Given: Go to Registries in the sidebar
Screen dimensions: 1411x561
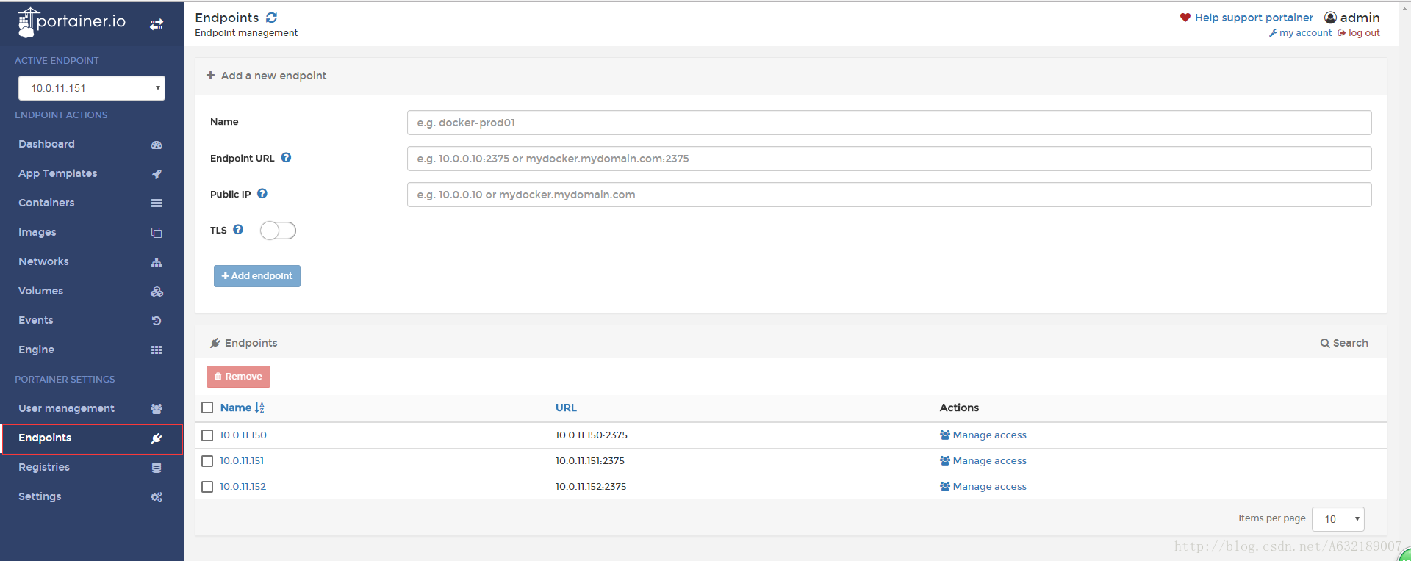Looking at the screenshot, I should [x=44, y=467].
